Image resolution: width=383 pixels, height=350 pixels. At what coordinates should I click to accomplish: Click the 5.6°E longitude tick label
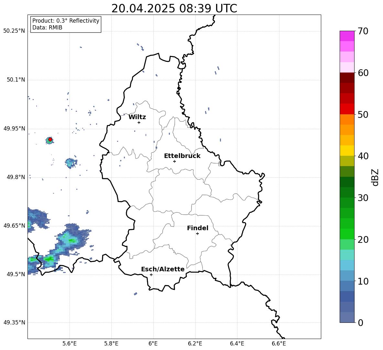[x=69, y=344]
